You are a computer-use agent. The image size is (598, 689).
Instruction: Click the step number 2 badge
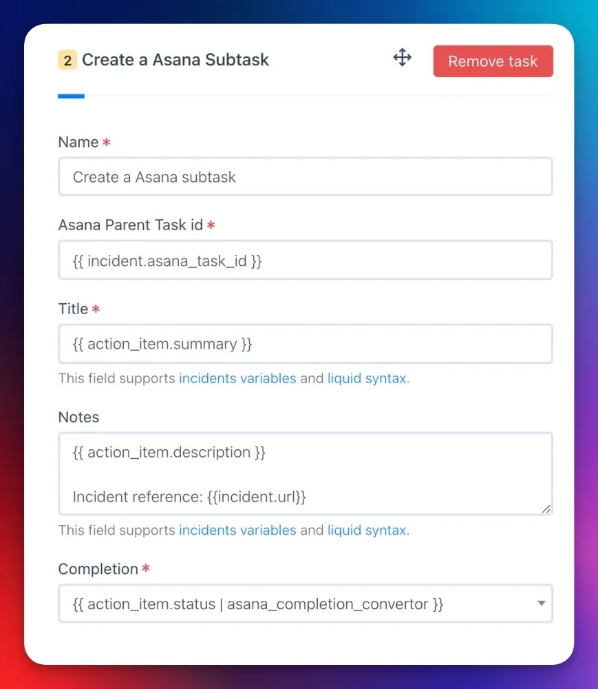coord(67,60)
